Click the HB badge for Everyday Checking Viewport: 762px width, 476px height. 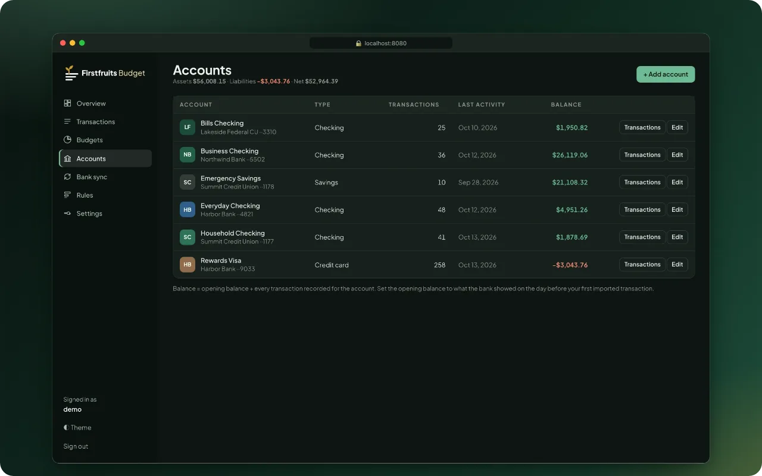click(188, 209)
